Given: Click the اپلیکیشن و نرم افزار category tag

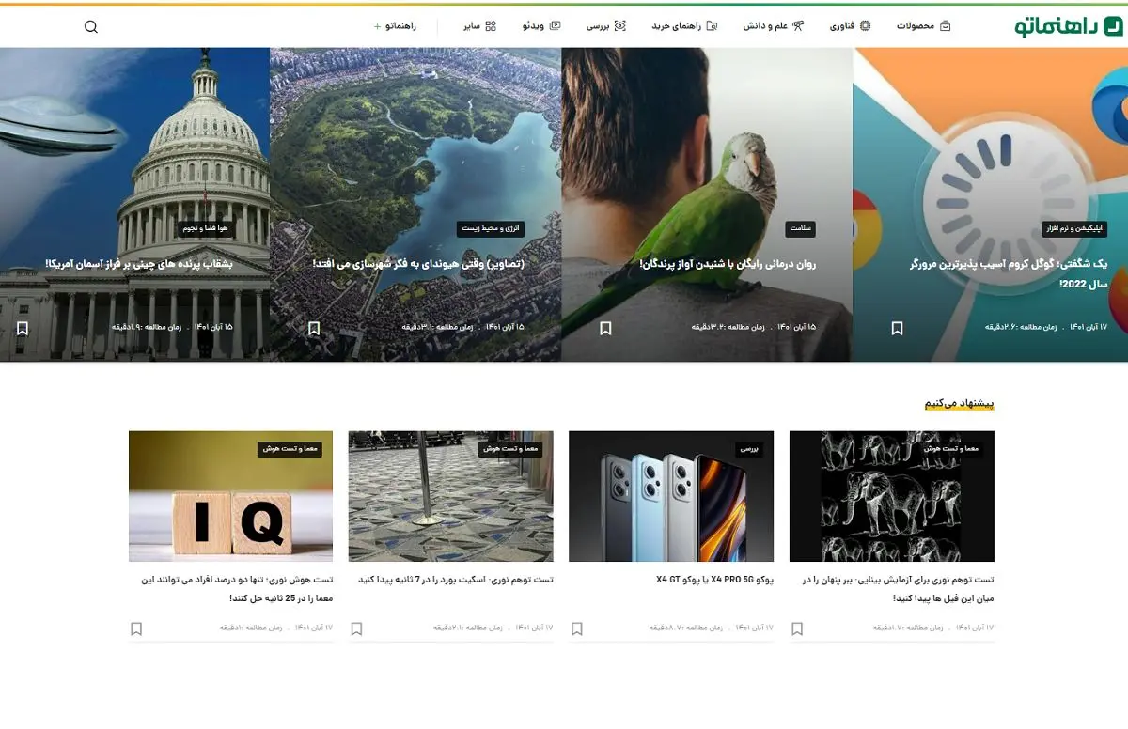Looking at the screenshot, I should 1074,229.
